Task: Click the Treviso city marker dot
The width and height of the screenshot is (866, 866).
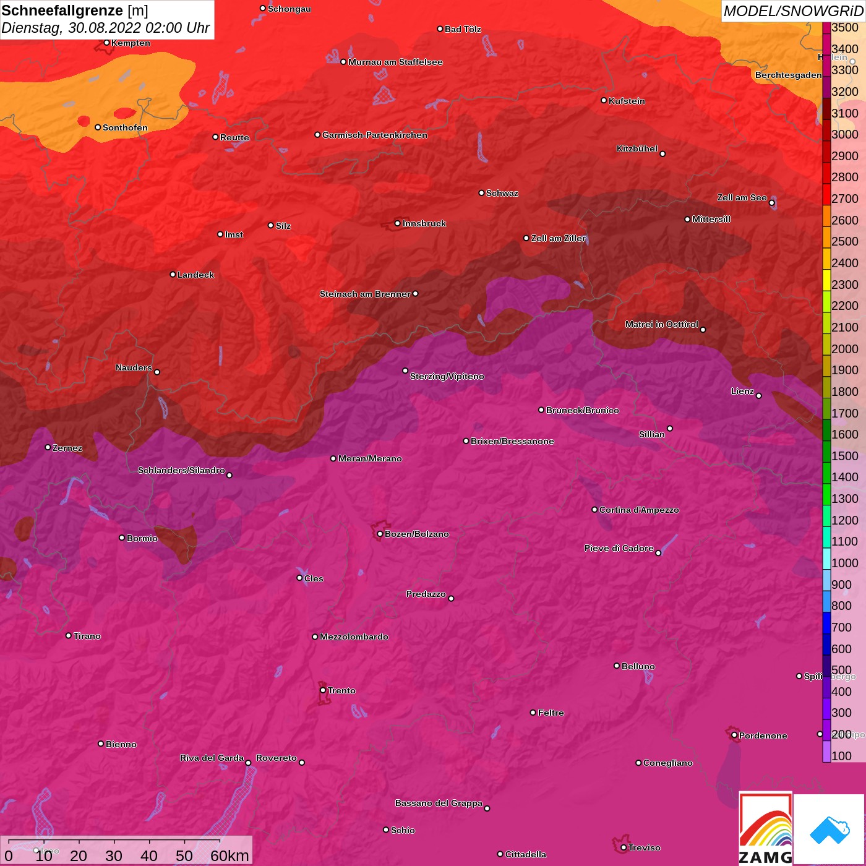Action: [624, 847]
